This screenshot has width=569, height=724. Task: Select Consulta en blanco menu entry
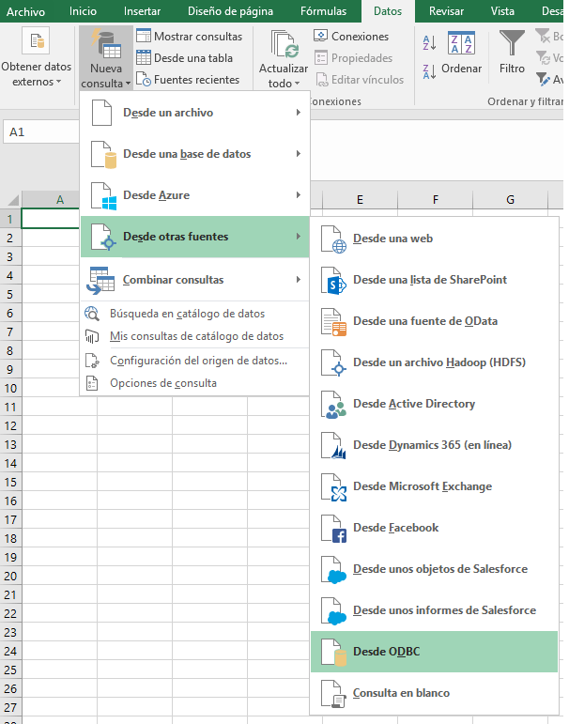click(x=401, y=693)
